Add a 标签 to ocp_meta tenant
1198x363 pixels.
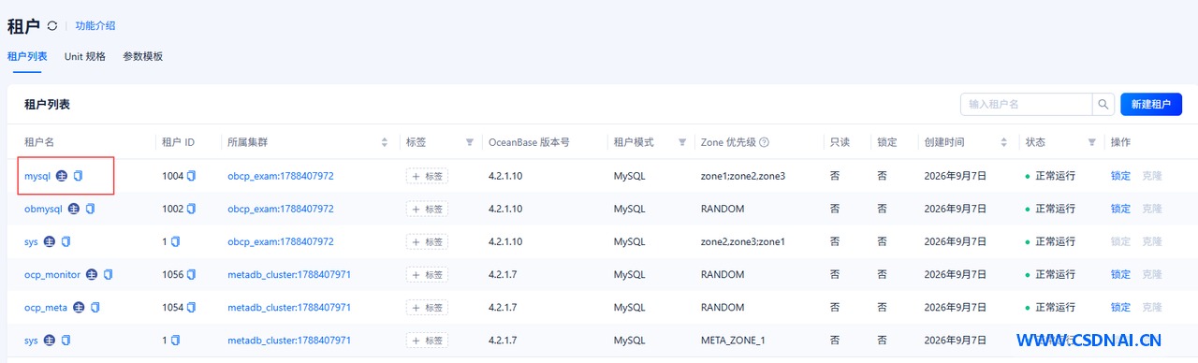[427, 307]
